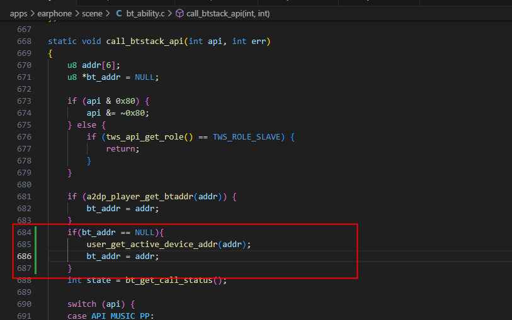
Task: Click 'bt_addr = addr;' on line 682
Action: (123, 209)
